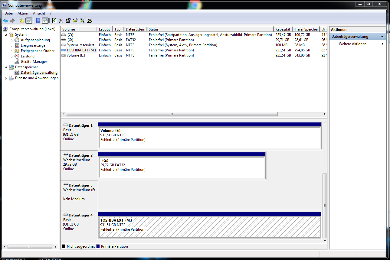Click the last settings list toolbar icon
Image resolution: width=390 pixels, height=260 pixels.
[89, 21]
